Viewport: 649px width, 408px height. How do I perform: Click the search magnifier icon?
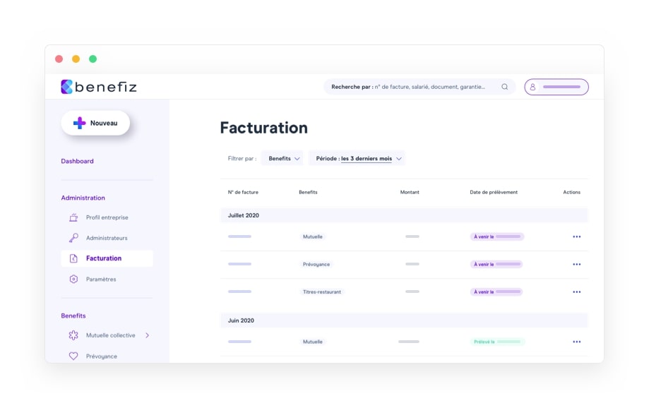click(504, 86)
